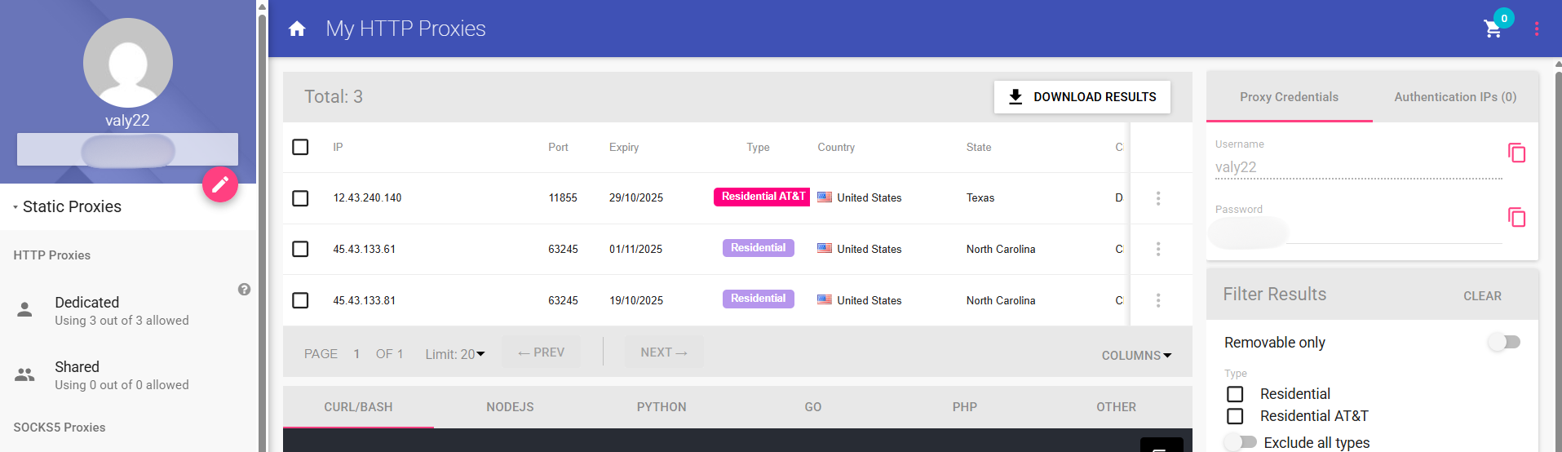Copy the password to clipboard
The height and width of the screenshot is (452, 1562).
tap(1516, 217)
